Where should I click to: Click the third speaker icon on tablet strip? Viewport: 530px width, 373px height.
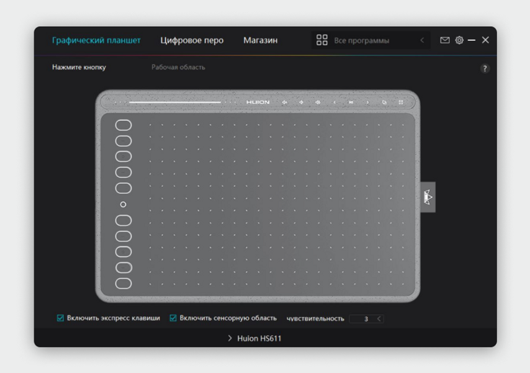coord(318,102)
